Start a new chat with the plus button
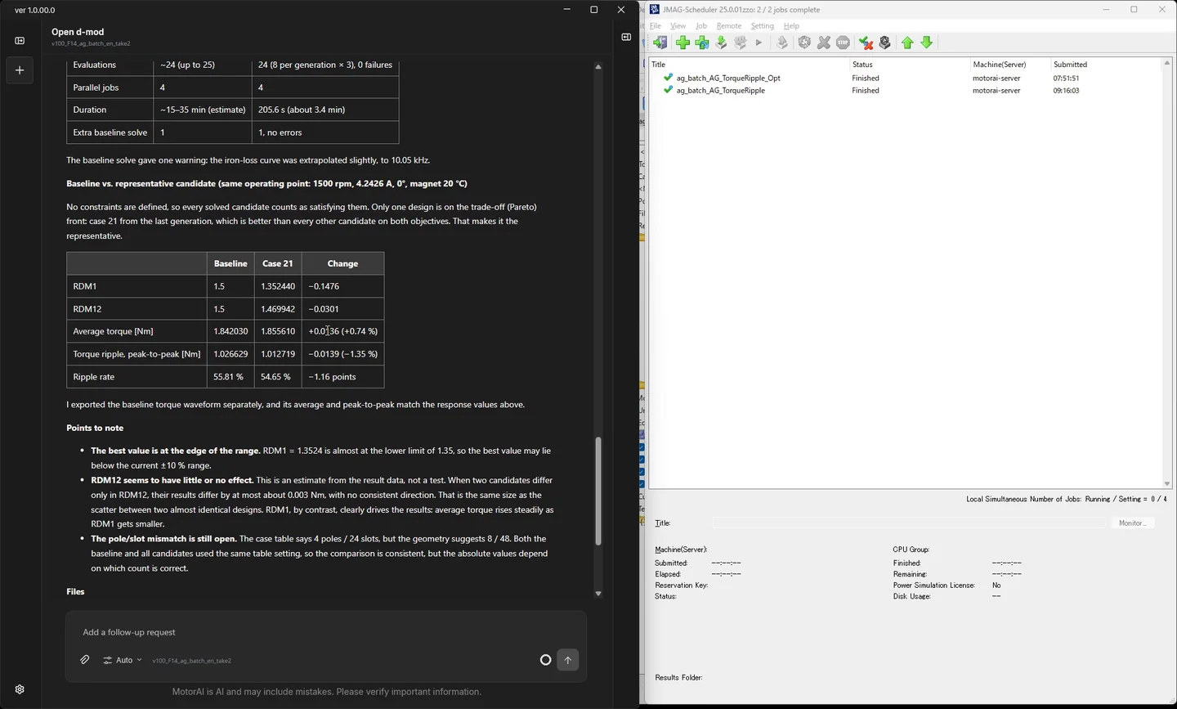Image resolution: width=1177 pixels, height=709 pixels. (20, 70)
